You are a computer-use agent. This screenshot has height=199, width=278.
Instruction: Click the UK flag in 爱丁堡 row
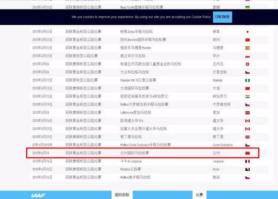coord(247,137)
